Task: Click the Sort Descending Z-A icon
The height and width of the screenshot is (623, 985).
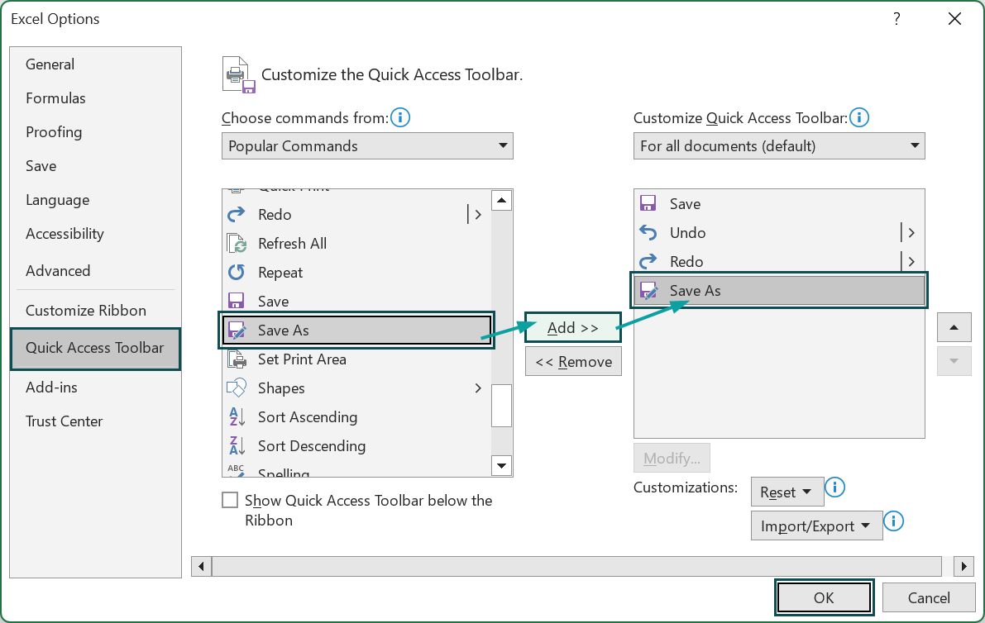Action: [237, 446]
